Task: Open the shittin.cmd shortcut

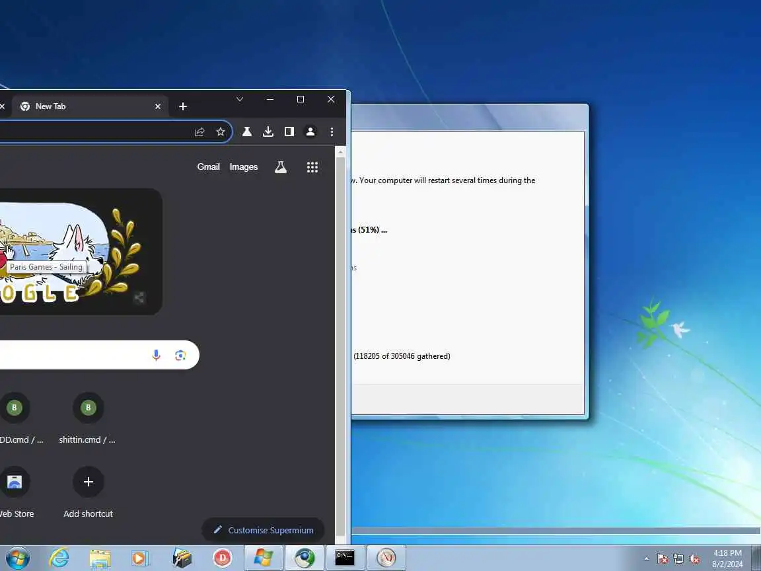Action: pos(88,418)
